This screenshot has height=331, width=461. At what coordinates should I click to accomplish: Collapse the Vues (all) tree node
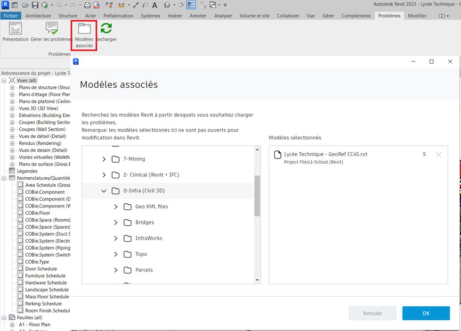[x=4, y=81]
